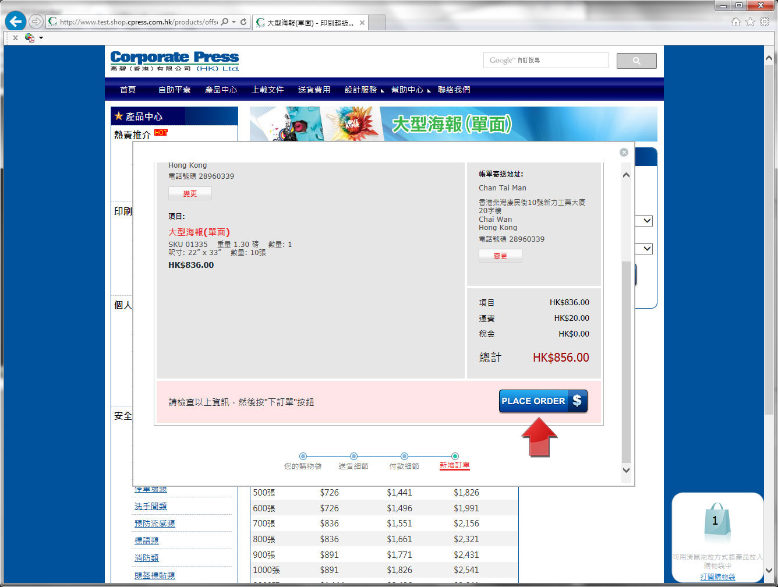Click Corporate Press logo
The image size is (778, 587).
175,61
